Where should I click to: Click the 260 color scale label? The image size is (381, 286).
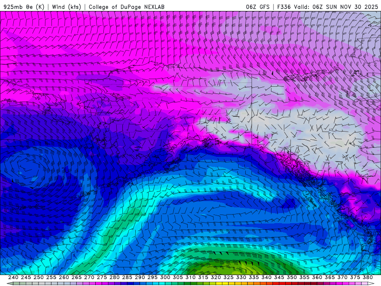(64, 277)
